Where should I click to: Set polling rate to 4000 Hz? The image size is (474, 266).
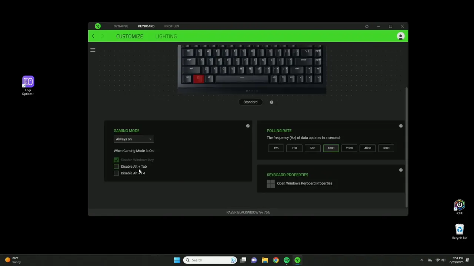367,148
